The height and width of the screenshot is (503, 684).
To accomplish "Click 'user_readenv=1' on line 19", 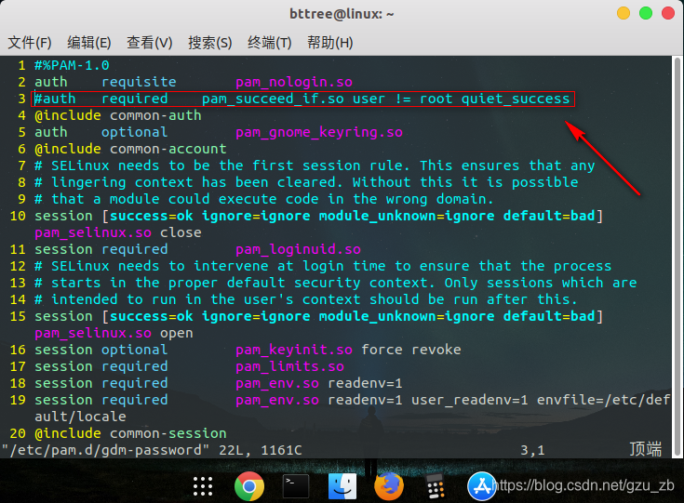I will coord(470,400).
